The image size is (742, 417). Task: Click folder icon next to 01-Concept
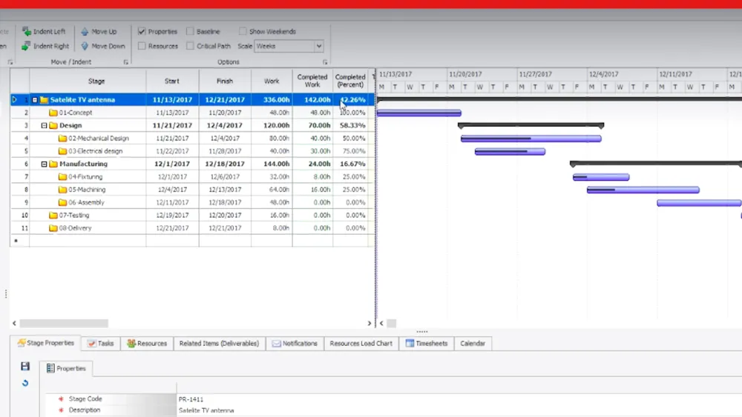click(53, 113)
